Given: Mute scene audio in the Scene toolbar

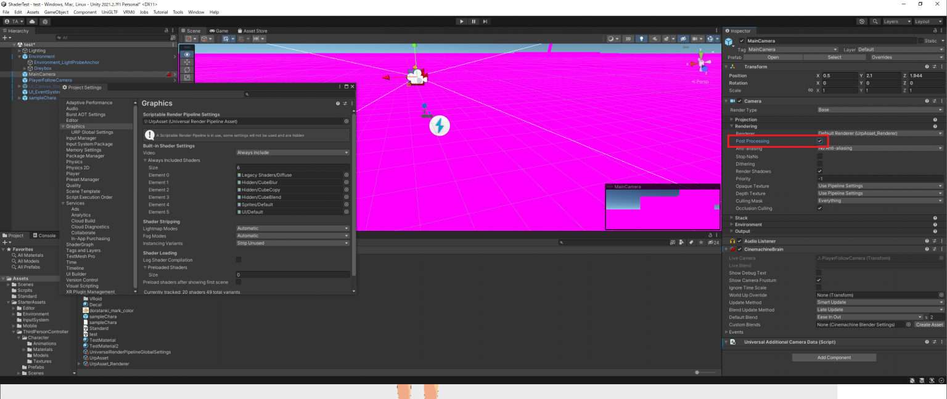Looking at the screenshot, I should click(x=655, y=38).
